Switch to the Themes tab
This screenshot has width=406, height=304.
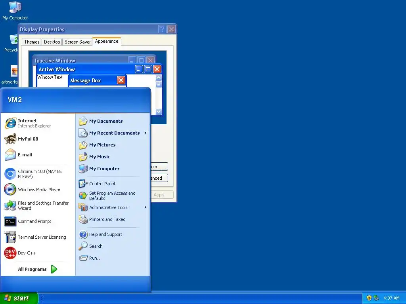click(x=32, y=42)
